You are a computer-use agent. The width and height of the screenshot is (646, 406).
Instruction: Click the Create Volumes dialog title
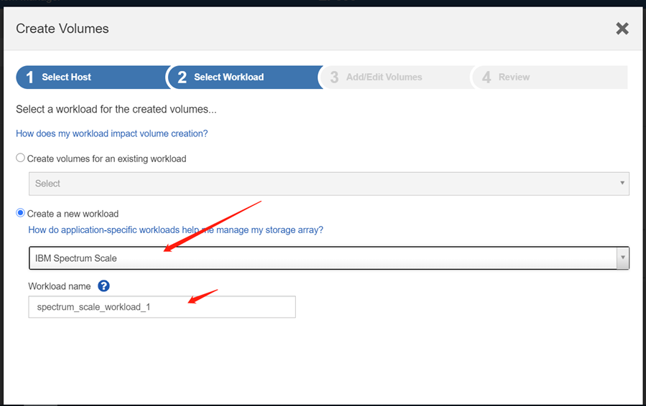62,29
